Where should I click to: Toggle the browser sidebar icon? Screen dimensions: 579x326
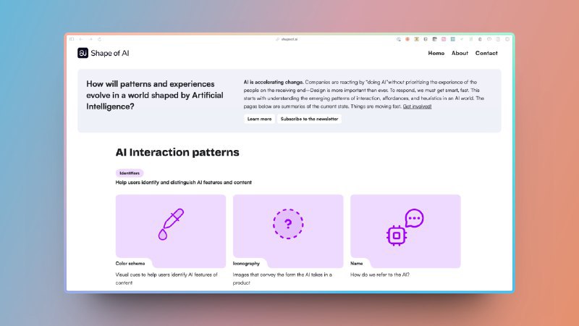71,38
